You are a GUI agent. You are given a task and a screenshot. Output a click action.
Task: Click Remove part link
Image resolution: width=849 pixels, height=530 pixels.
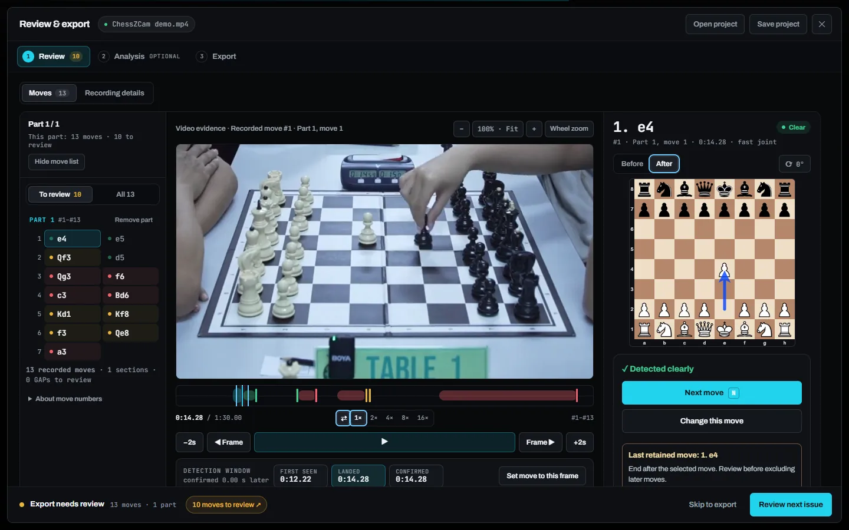tap(134, 220)
